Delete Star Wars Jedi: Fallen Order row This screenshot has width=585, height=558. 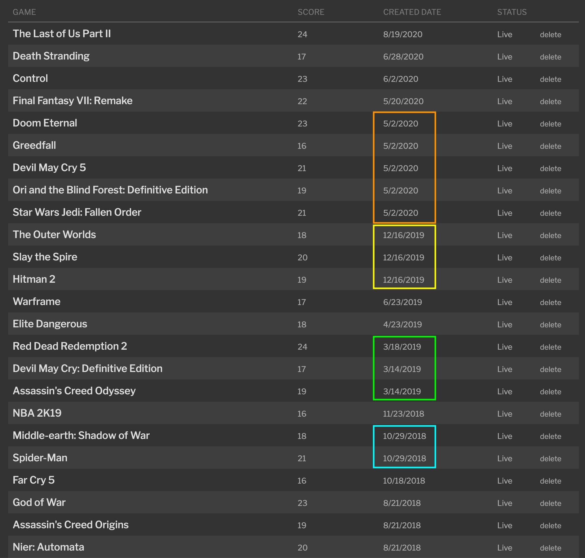coord(551,213)
